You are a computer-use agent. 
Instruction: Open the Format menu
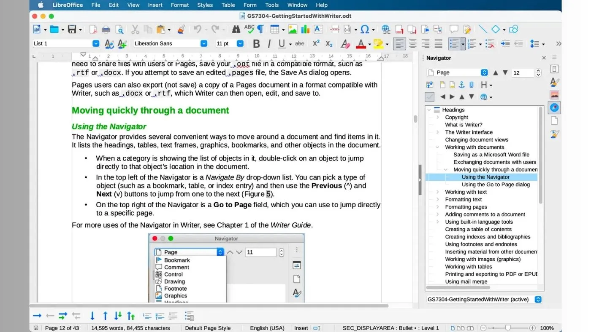click(180, 5)
